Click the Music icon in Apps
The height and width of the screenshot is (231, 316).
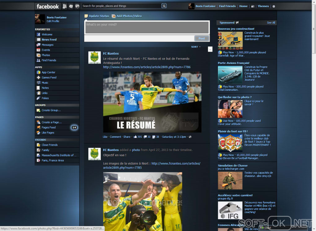click(x=38, y=83)
